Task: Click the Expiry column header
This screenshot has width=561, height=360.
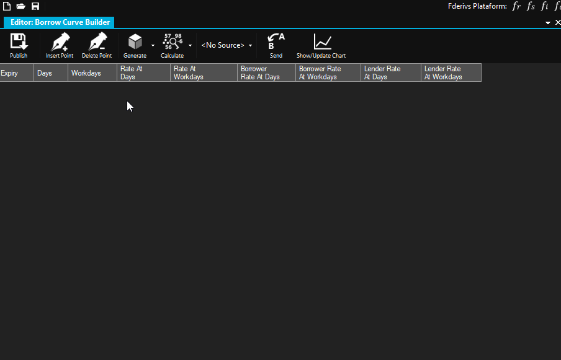Action: [9, 73]
